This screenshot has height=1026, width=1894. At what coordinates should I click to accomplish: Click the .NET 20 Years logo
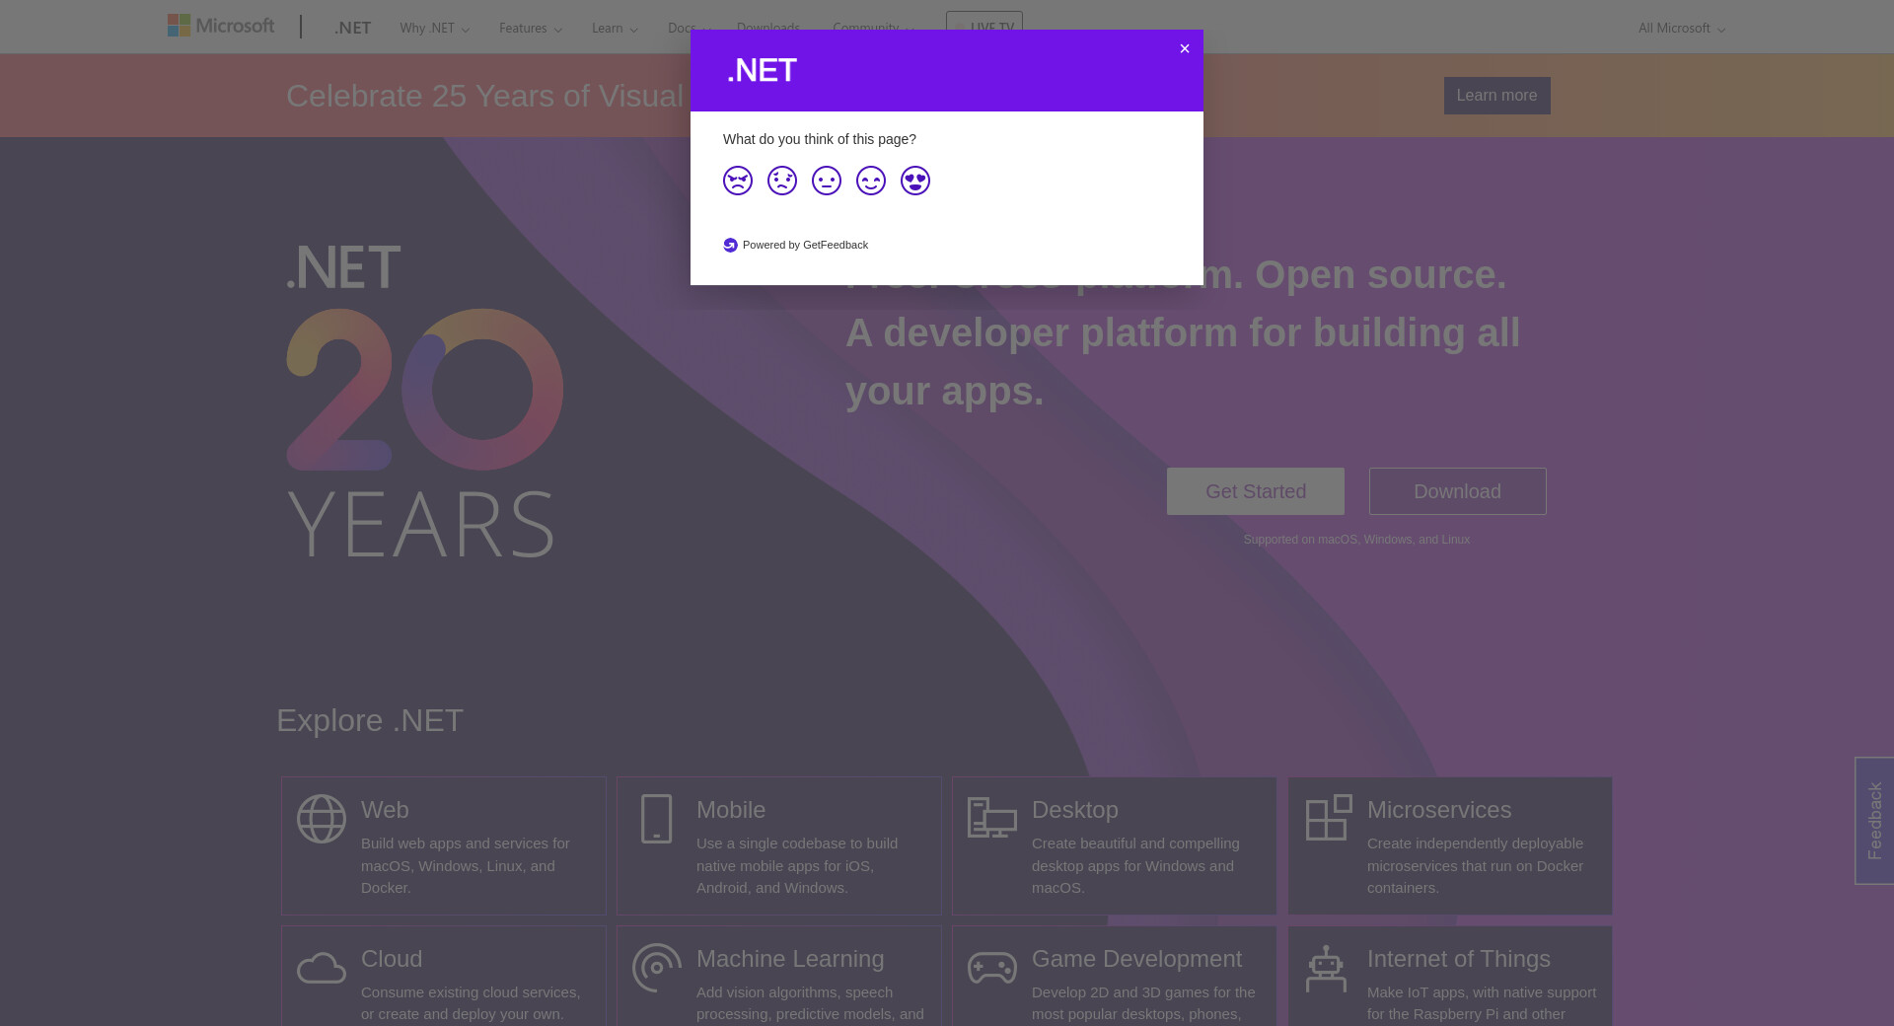pyautogui.click(x=425, y=401)
